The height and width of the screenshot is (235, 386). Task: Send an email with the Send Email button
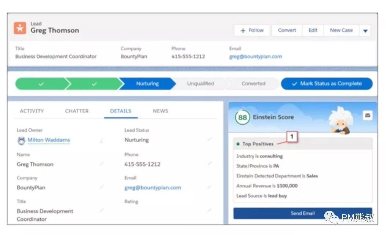point(303,213)
